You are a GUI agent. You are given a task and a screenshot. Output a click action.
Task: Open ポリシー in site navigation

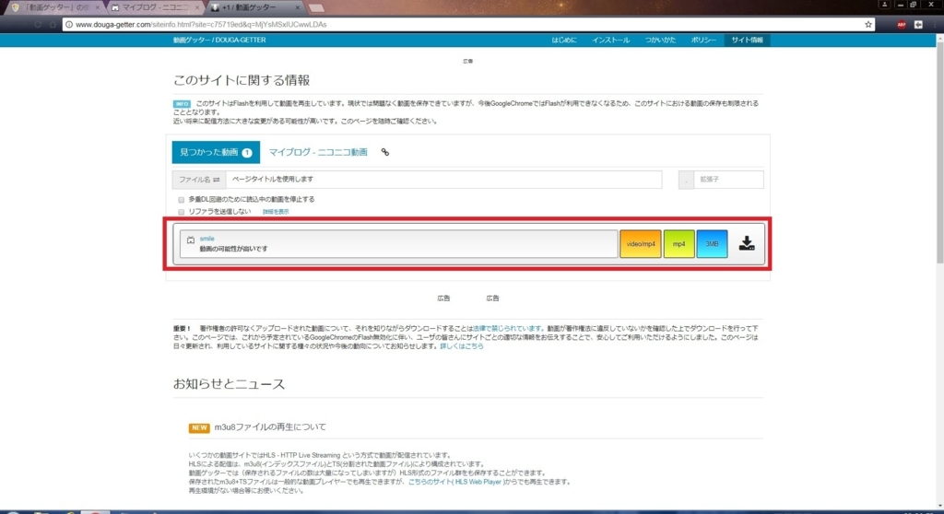(703, 40)
